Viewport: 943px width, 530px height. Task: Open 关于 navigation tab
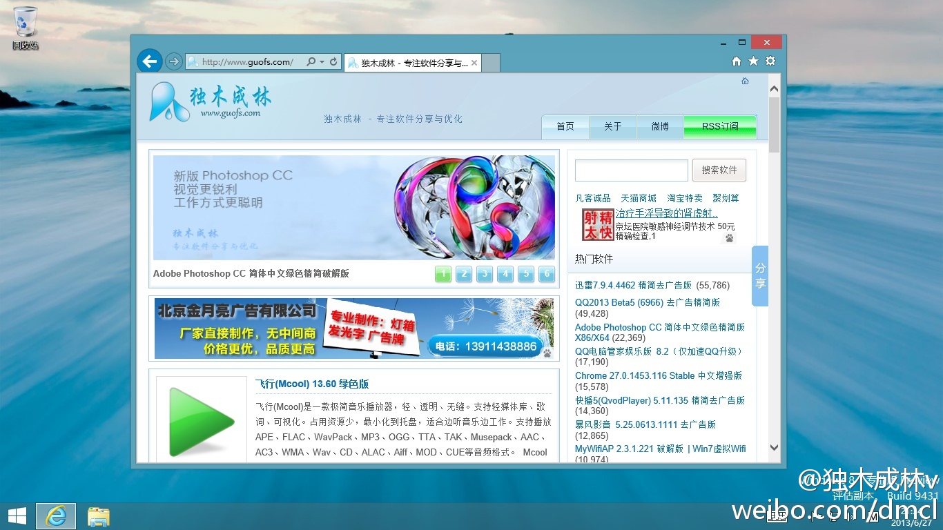tap(613, 127)
